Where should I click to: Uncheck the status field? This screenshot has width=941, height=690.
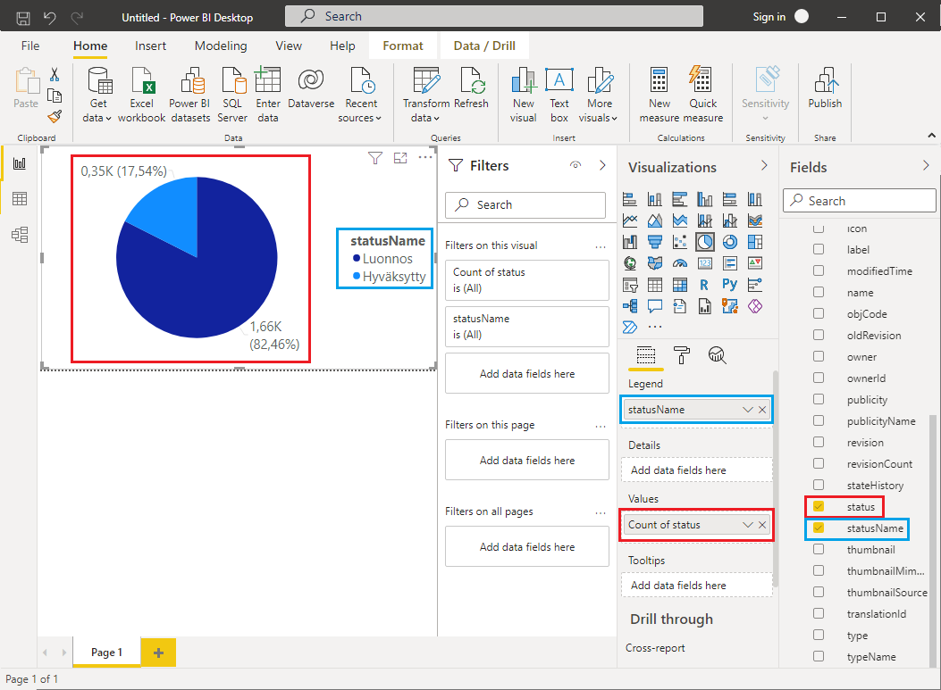(819, 506)
